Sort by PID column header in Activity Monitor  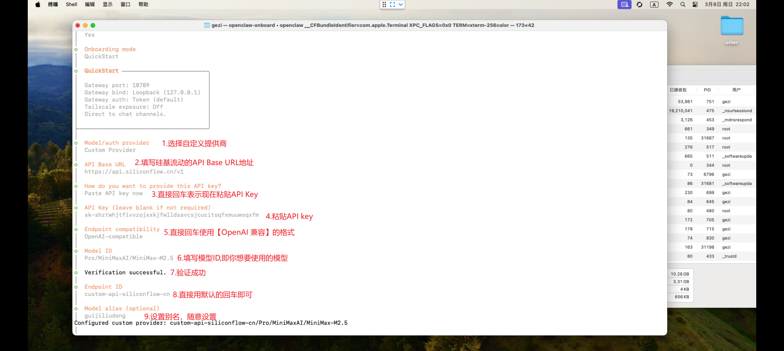point(707,90)
